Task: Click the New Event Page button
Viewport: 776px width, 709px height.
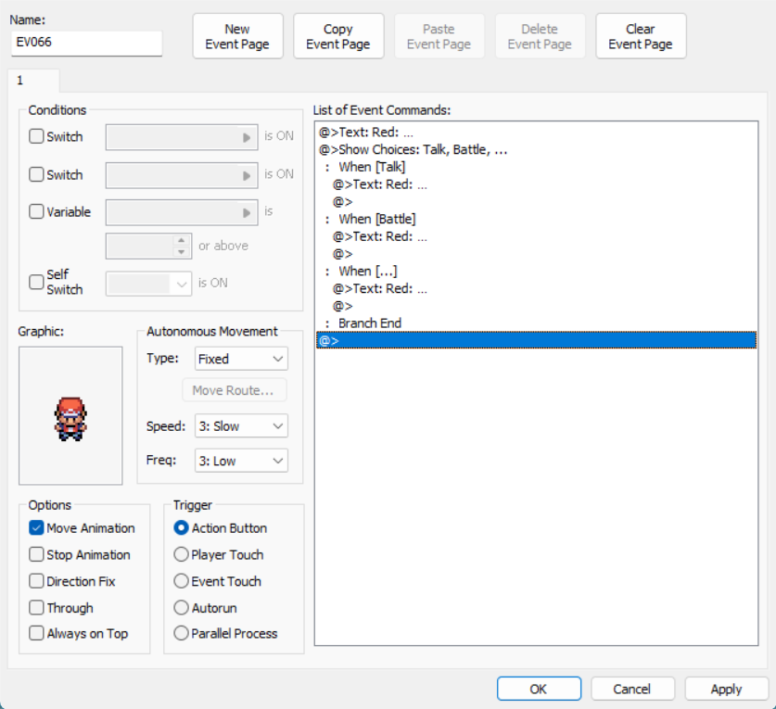Action: pyautogui.click(x=237, y=36)
